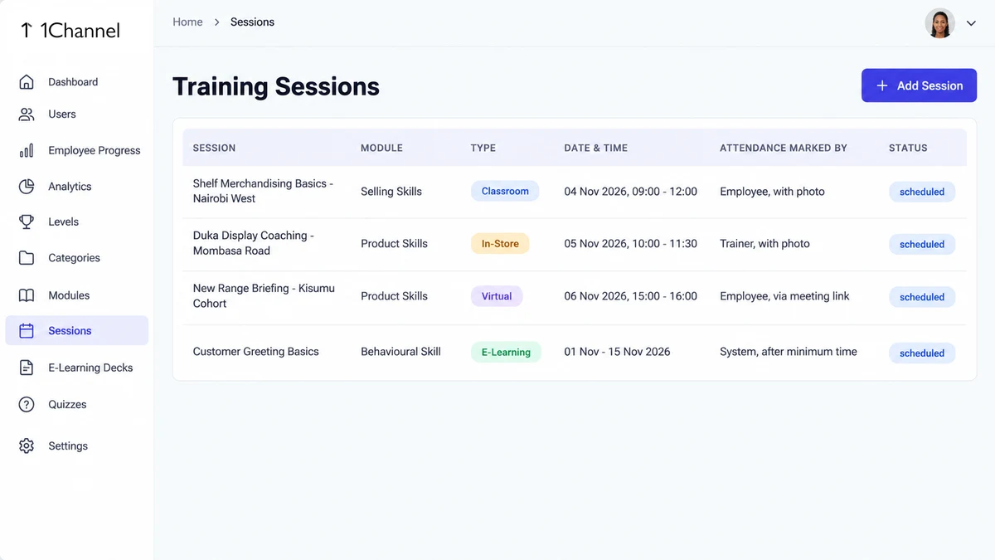Click the Levels trophy icon

coord(27,222)
